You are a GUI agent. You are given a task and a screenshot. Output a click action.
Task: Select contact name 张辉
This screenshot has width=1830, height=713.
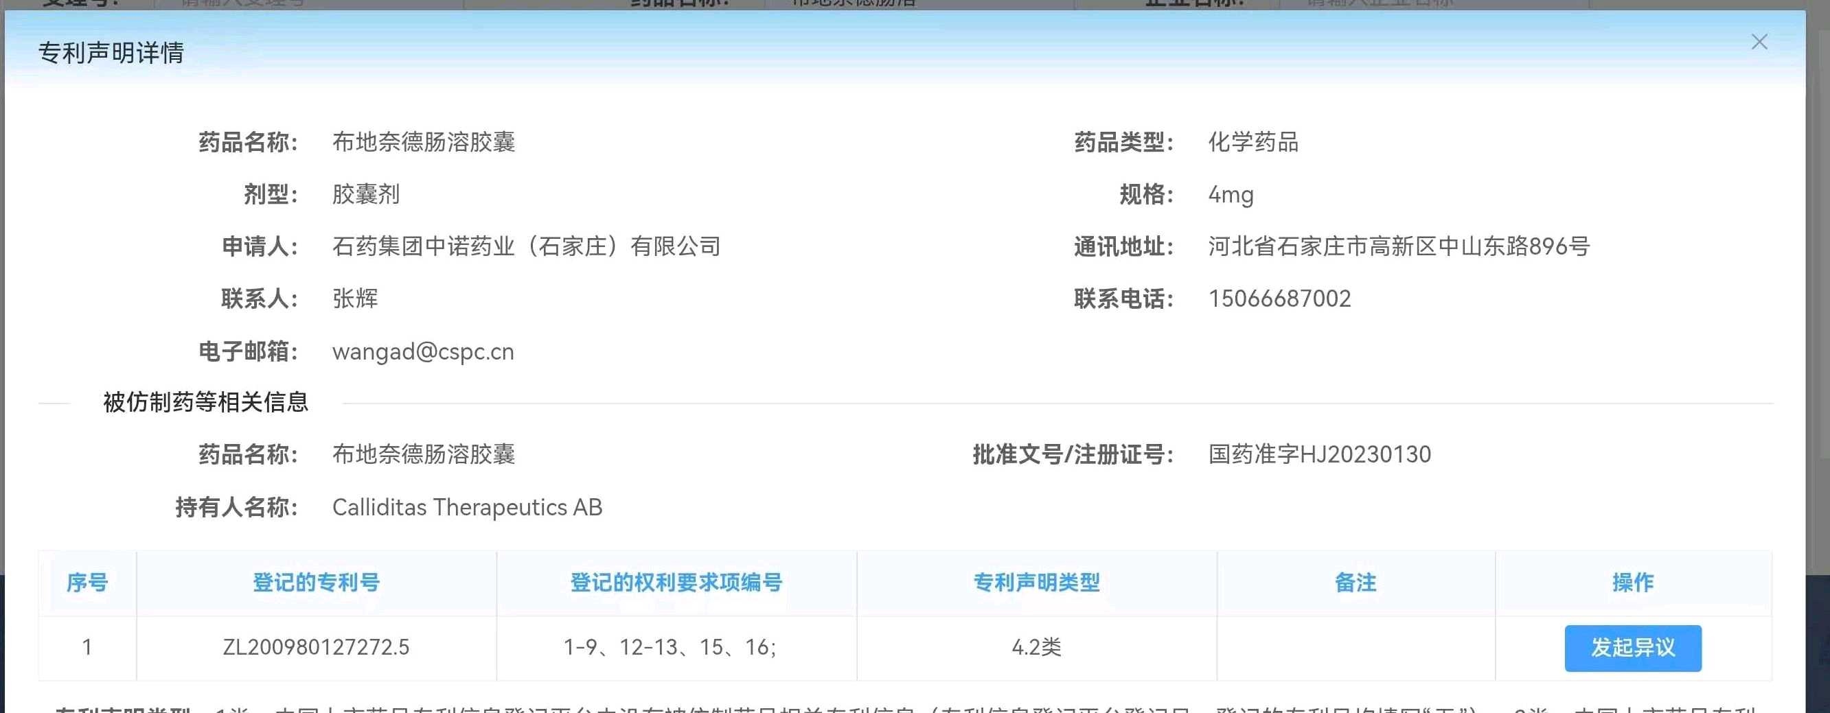(x=355, y=299)
